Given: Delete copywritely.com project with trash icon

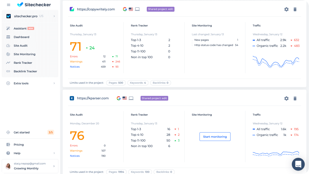Looking at the screenshot, I should 295,9.
